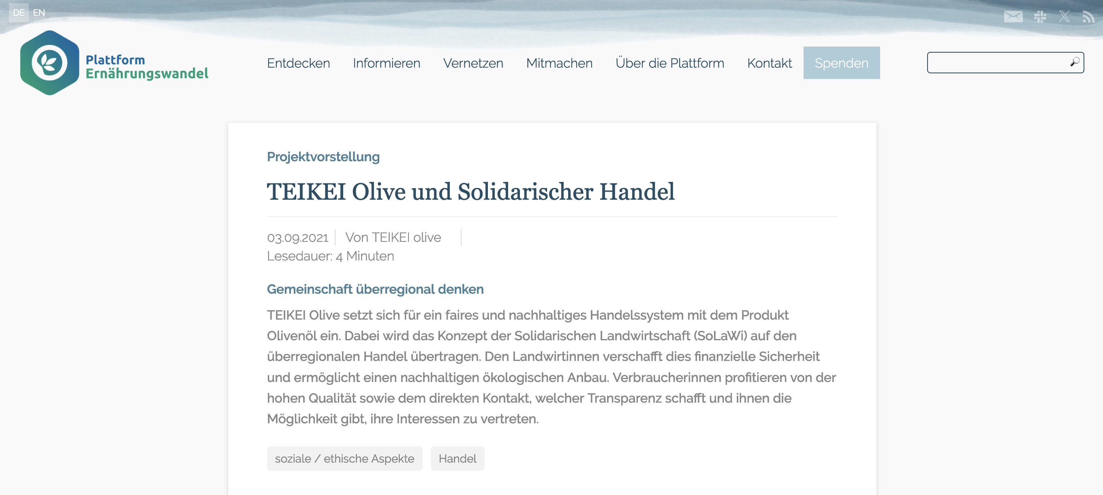Open the Über die Plattform menu
1103x495 pixels.
[x=670, y=63]
